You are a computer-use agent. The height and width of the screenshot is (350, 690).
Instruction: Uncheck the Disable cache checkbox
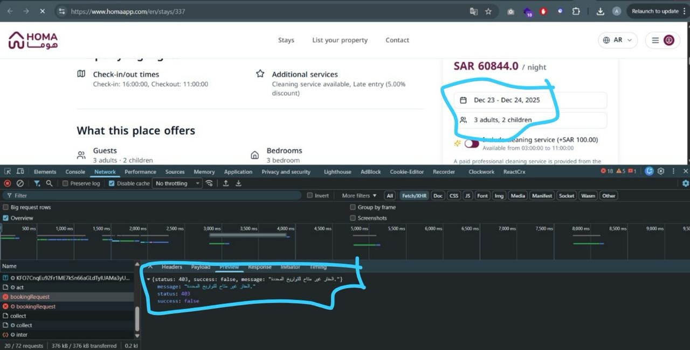pyautogui.click(x=112, y=184)
